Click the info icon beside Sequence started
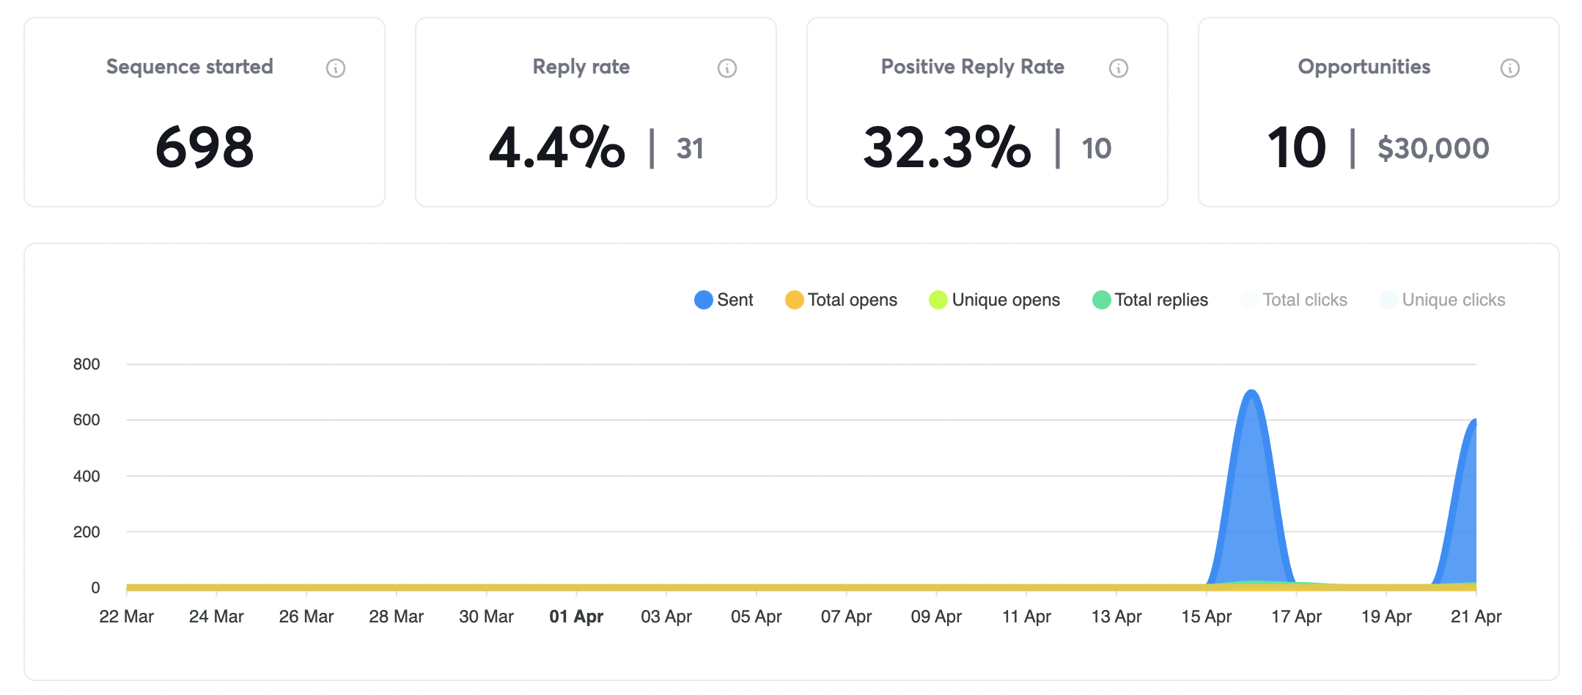 pos(336,67)
